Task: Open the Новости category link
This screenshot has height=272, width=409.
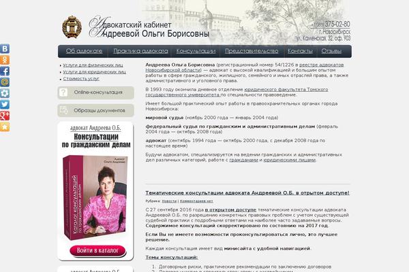Action: point(169,201)
